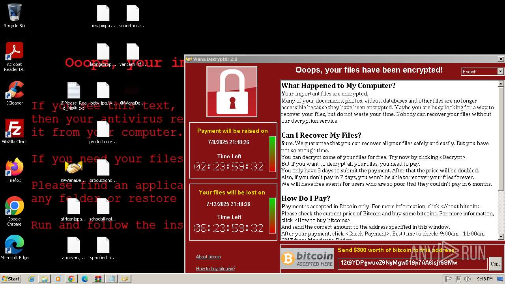Select the listingsprop file icon
The height and width of the screenshot is (284, 505).
tap(103, 55)
